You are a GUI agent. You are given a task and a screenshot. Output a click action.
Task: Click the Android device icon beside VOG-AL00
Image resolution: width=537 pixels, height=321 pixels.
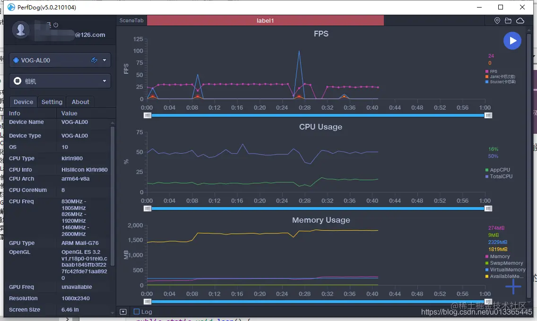pos(16,61)
